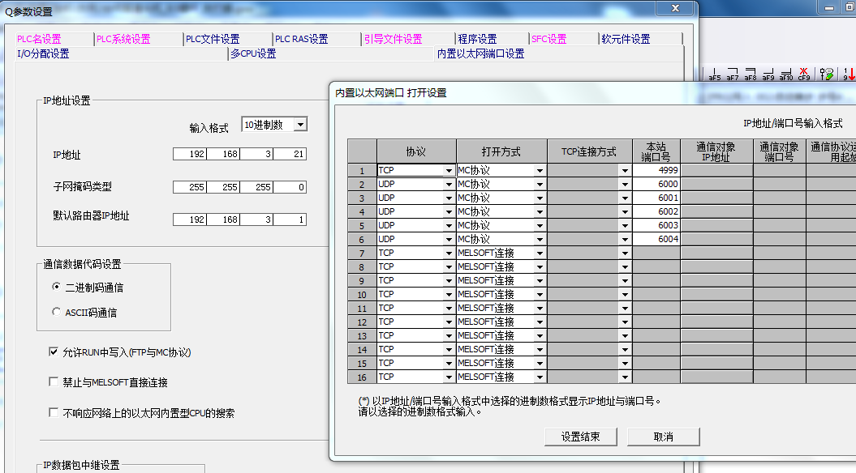Select ASCII码通信 radio button
The height and width of the screenshot is (473, 856).
pos(56,312)
